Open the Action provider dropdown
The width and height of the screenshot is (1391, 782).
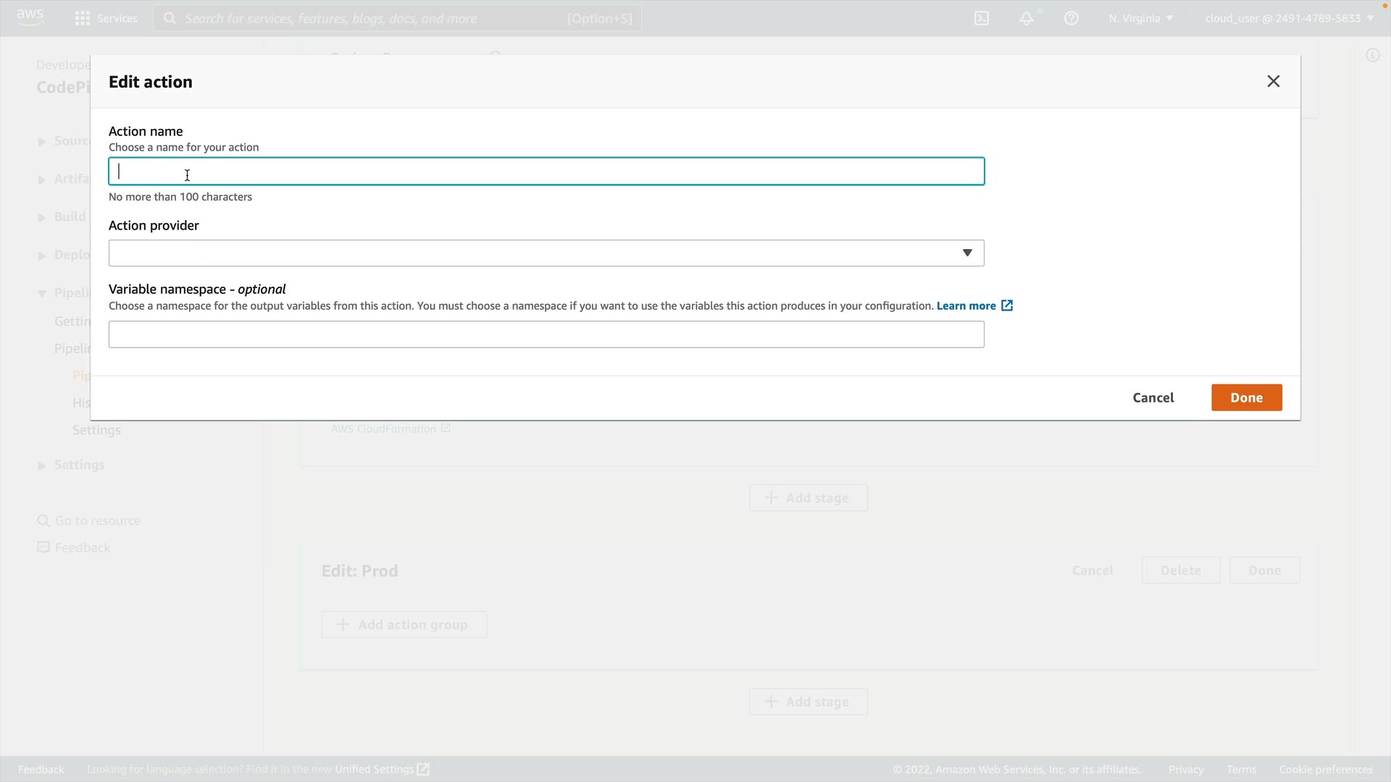[546, 253]
